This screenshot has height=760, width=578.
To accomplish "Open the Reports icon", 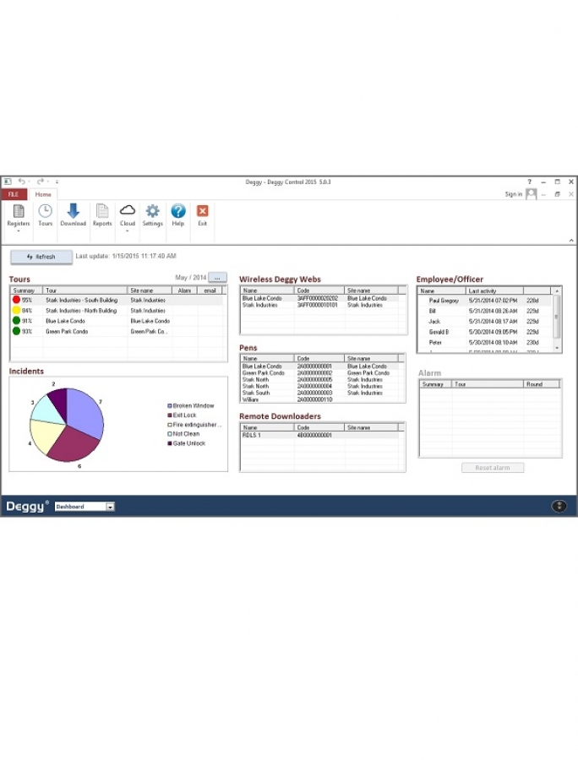I will [102, 211].
